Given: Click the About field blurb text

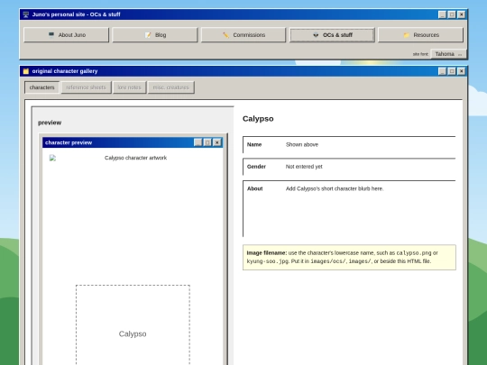Looking at the screenshot, I should tap(335, 188).
